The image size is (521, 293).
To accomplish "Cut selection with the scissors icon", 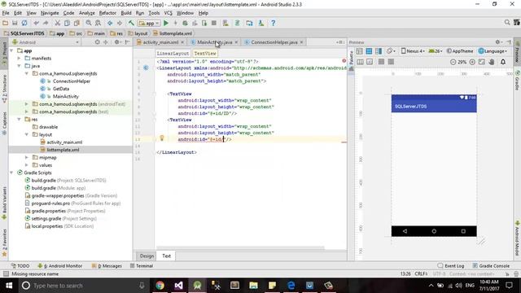I will tap(58, 23).
